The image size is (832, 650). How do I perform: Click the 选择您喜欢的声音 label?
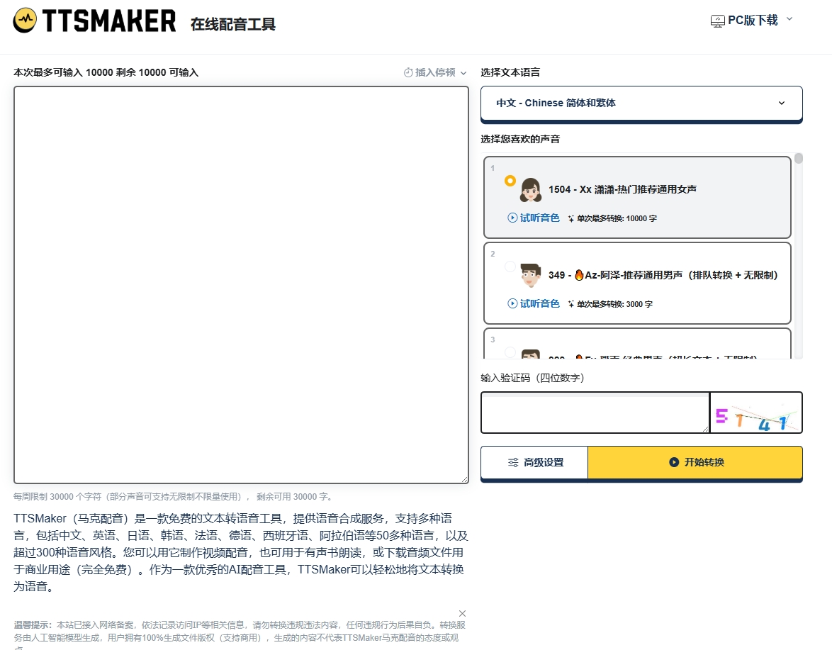pos(520,139)
